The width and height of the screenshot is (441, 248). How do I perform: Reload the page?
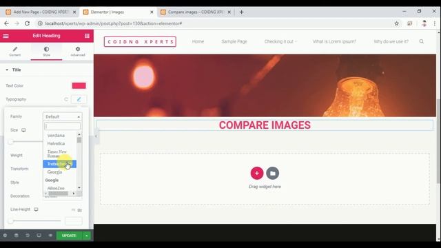click(27, 23)
